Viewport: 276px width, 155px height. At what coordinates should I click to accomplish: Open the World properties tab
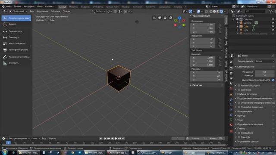click(231, 88)
